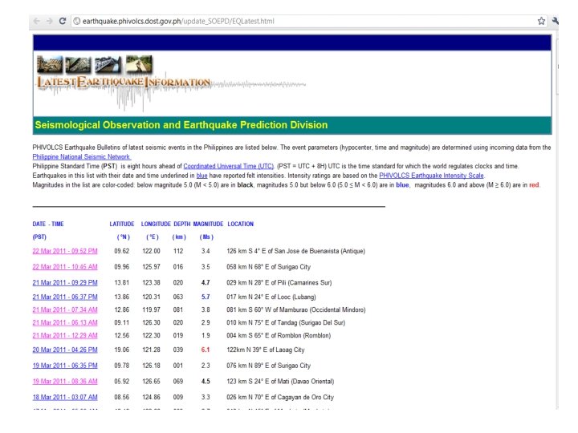
Task: Click the LONGITUDE column header
Action: [156, 224]
